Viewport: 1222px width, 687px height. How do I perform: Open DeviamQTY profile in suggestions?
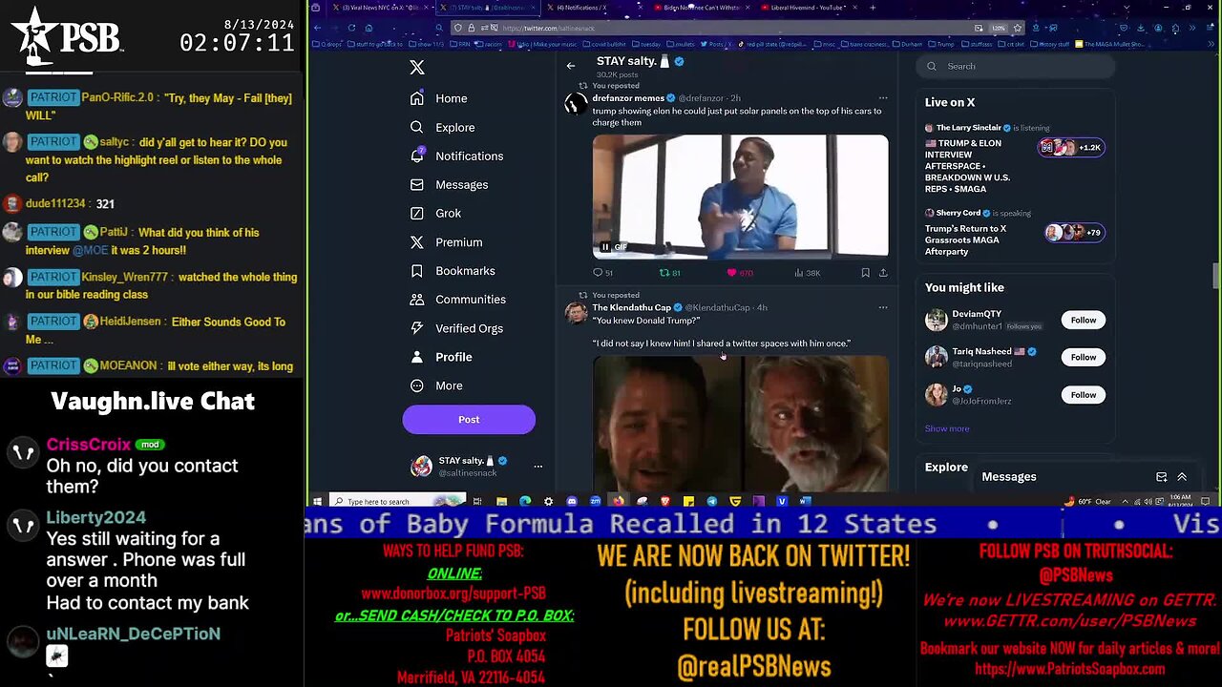977,314
